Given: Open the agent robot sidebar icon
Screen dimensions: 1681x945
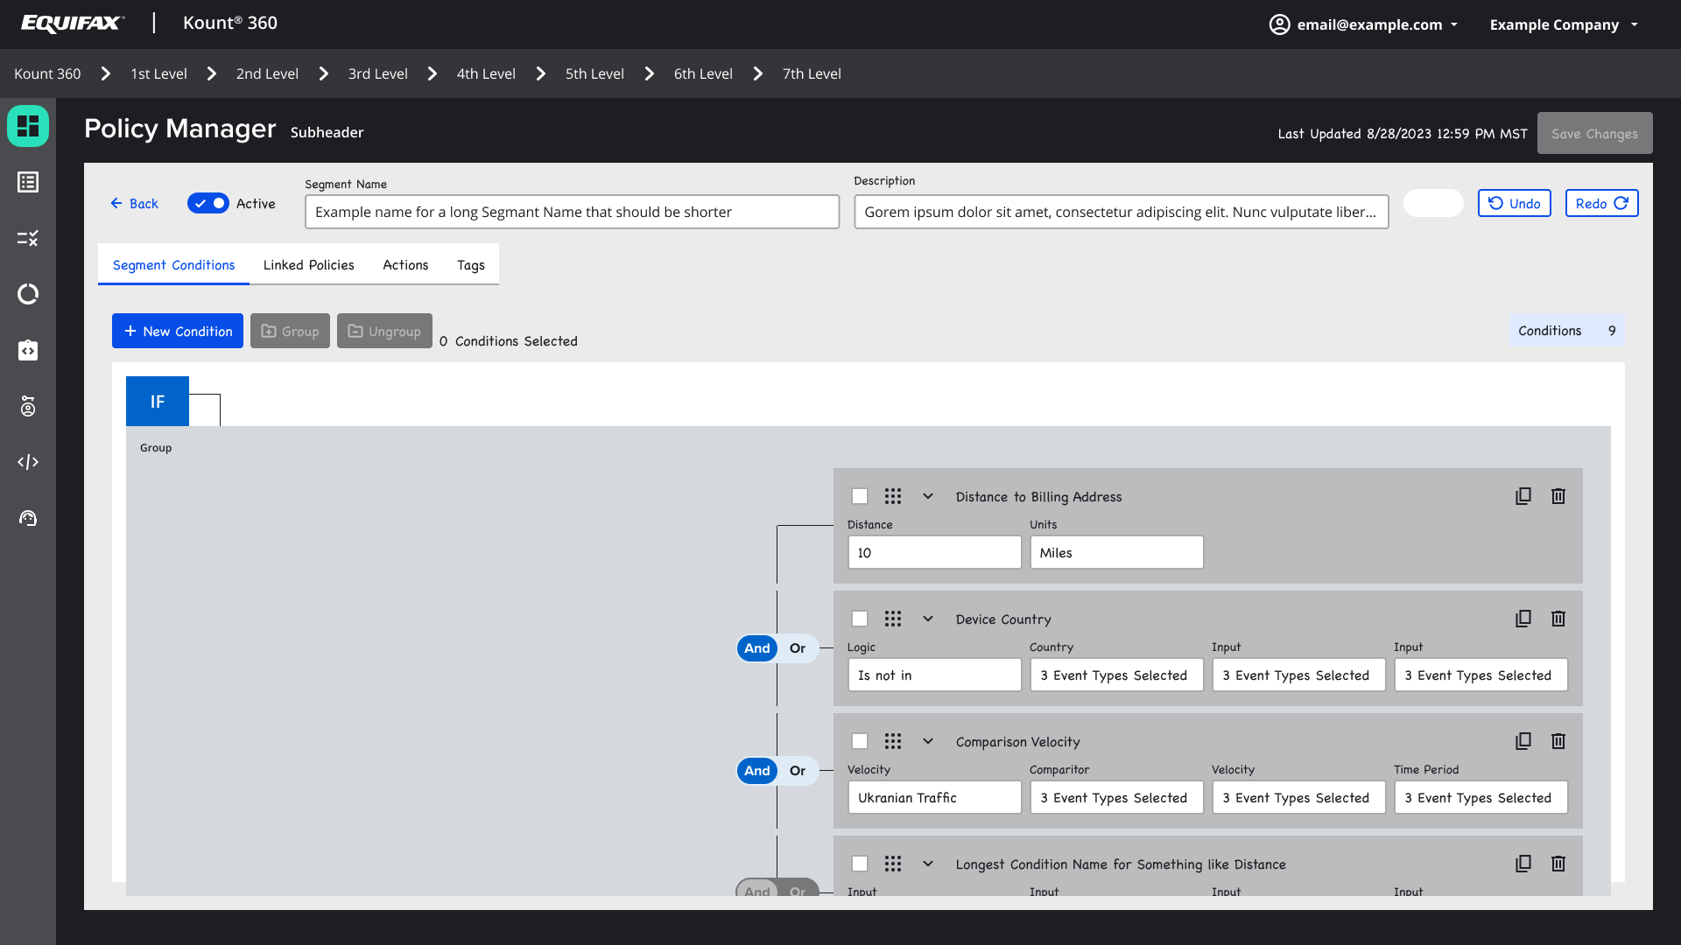Looking at the screenshot, I should coord(28,406).
